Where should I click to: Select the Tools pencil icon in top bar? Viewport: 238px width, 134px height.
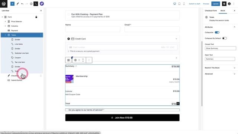pyautogui.click(x=17, y=4)
